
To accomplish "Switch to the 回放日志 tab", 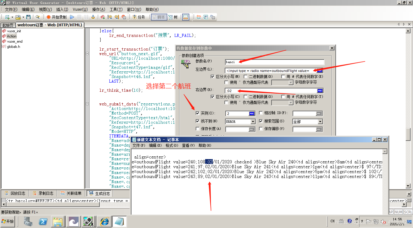I will 15,193.
